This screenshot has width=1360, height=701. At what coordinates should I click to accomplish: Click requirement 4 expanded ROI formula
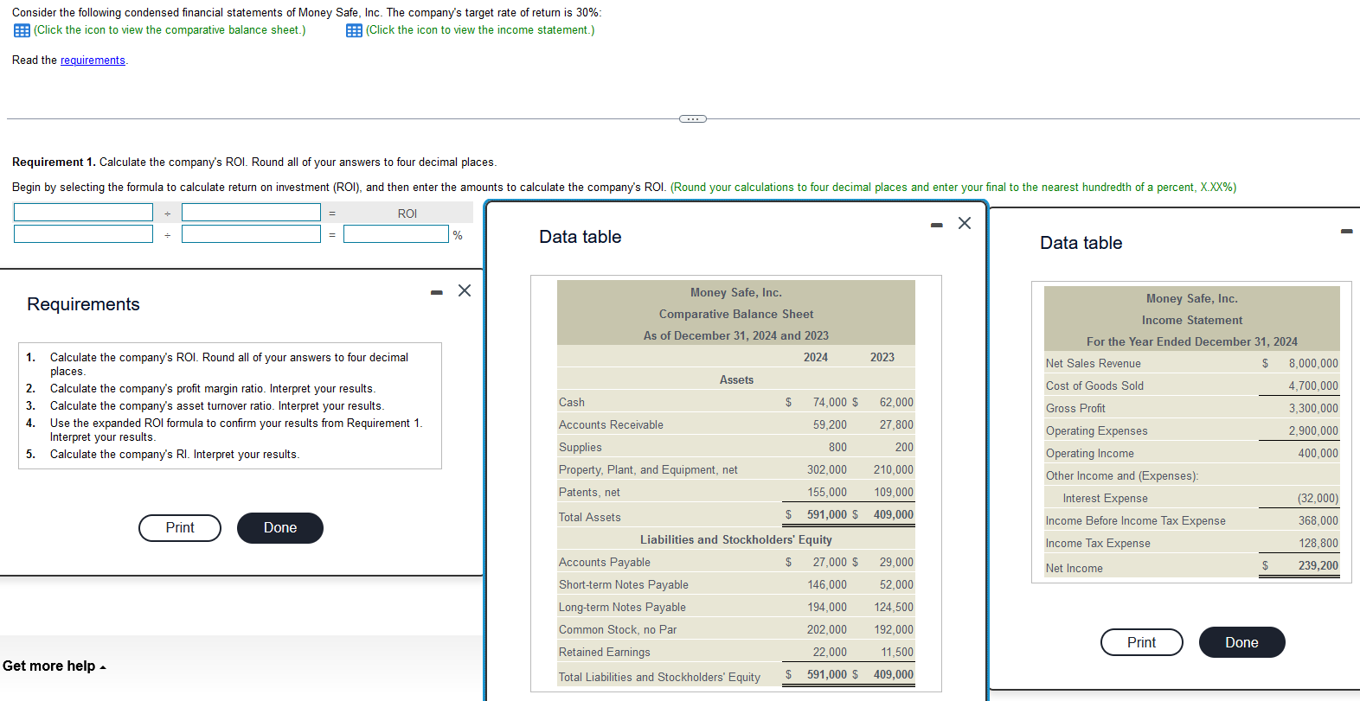236,430
